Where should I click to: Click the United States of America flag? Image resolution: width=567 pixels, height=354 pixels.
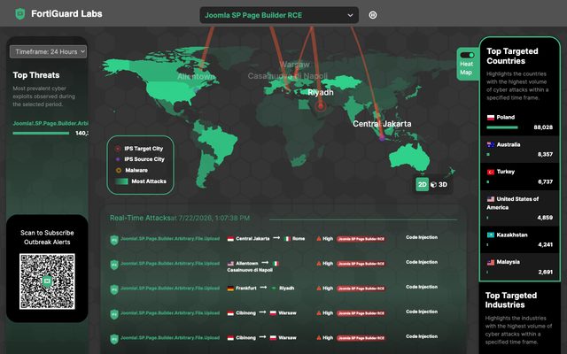[x=491, y=199]
